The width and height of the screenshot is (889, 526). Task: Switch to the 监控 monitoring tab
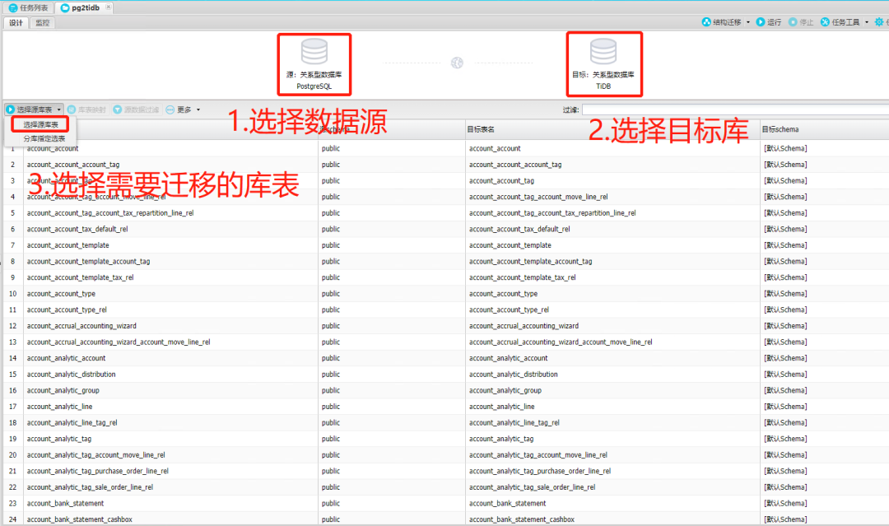point(43,23)
